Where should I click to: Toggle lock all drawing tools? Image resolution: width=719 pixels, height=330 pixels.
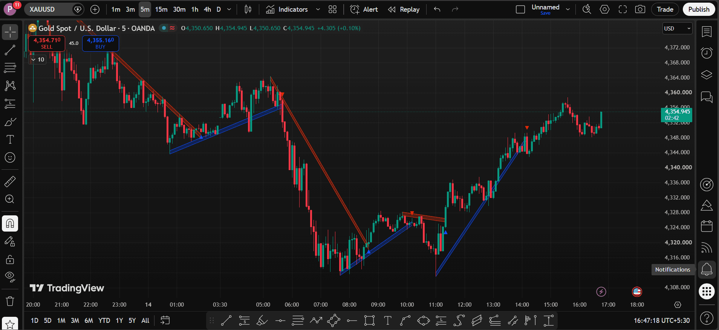click(10, 259)
